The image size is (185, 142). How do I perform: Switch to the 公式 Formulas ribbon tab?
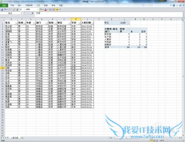(38, 6)
